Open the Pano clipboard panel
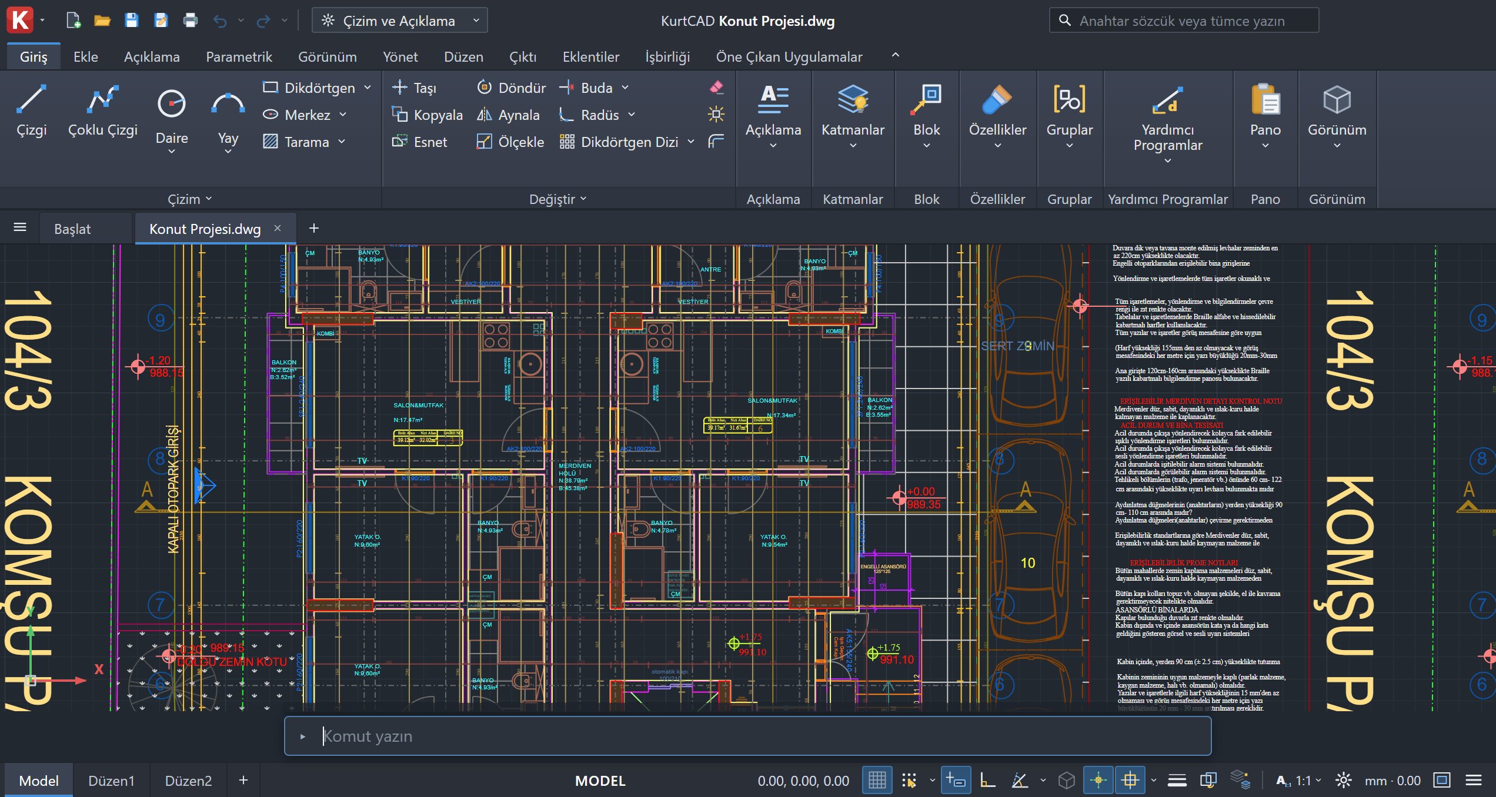Screen dimensions: 1496x797 coord(1265,116)
